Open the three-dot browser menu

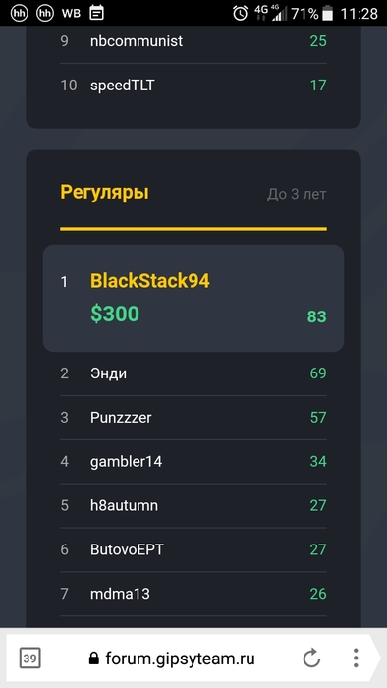[356, 659]
